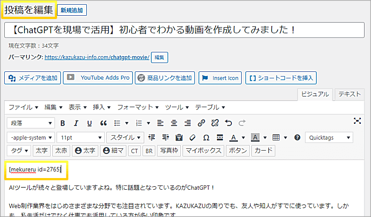Screen dimensions: 371x217
Task: Switch to the ビジュアル editor tab
Action: pos(315,95)
